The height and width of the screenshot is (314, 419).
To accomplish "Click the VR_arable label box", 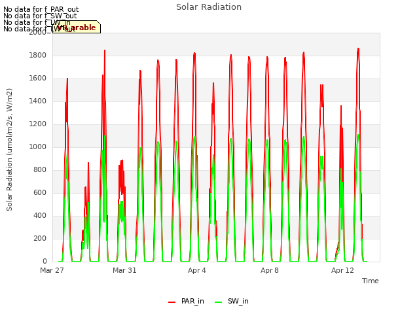I will tap(77, 27).
